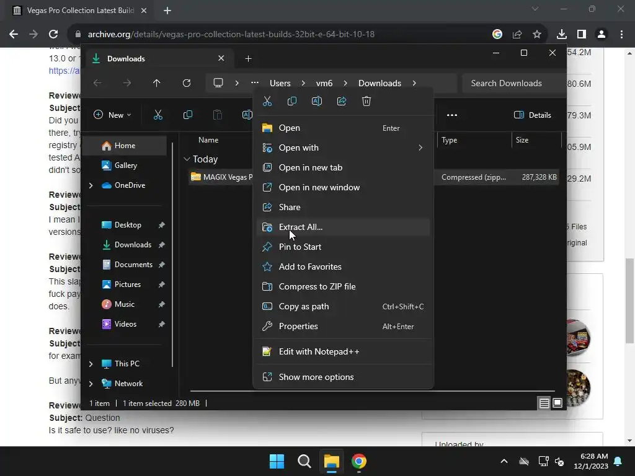Image resolution: width=635 pixels, height=476 pixels.
Task: Expand chevron after Downloads breadcrumb
Action: click(x=414, y=83)
